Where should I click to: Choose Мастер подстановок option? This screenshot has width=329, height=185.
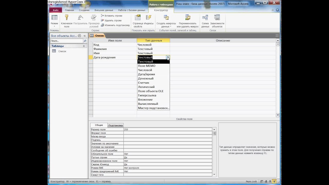tap(153, 108)
